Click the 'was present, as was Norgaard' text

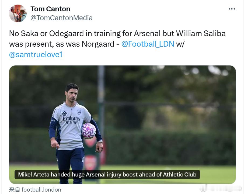tap(62, 44)
